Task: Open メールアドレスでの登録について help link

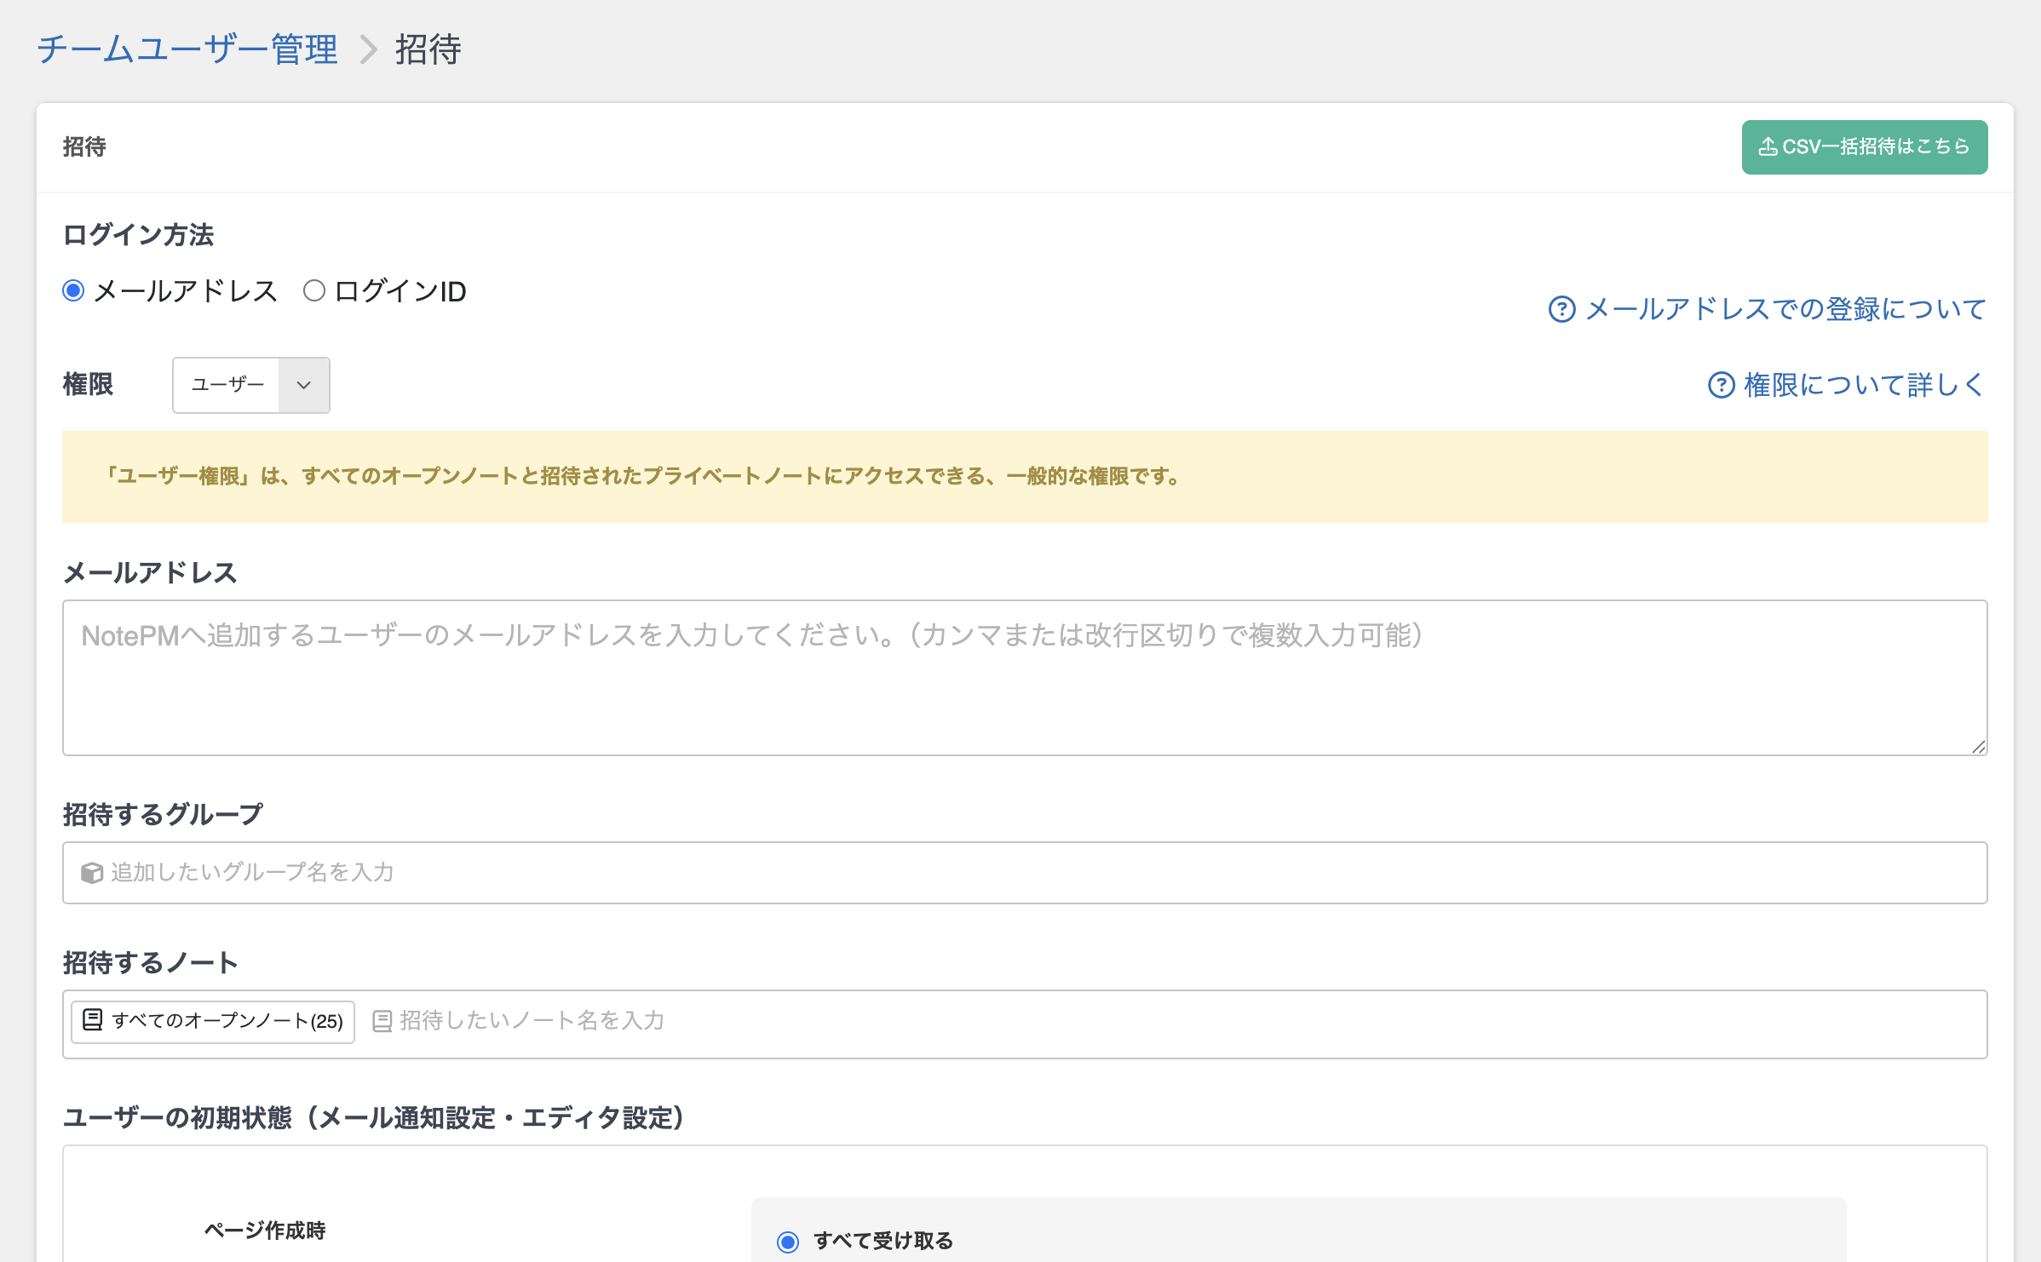Action: point(1785,309)
